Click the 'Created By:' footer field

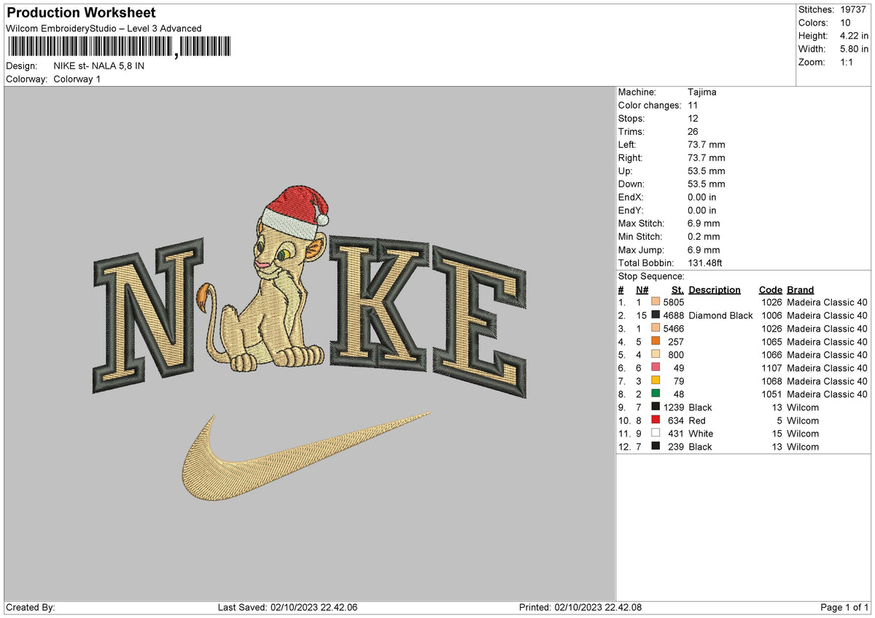pos(31,608)
